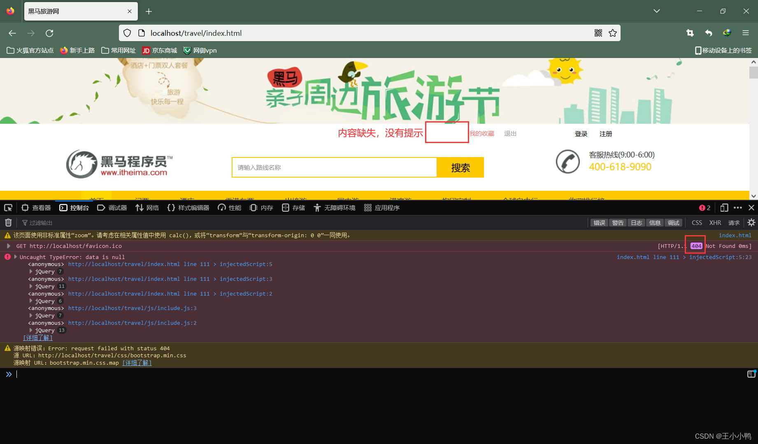Image resolution: width=758 pixels, height=444 pixels.
Task: Click the 登录 link
Action: pyautogui.click(x=581, y=134)
